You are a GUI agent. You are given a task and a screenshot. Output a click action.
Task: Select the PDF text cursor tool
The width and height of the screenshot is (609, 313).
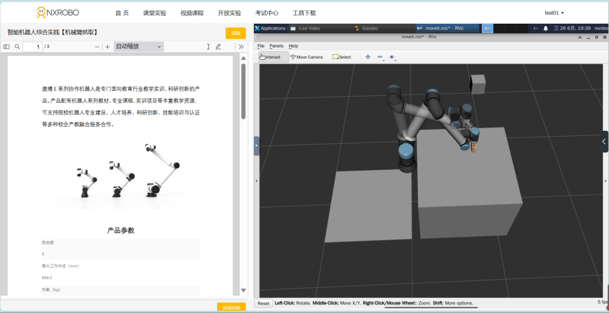pos(208,47)
